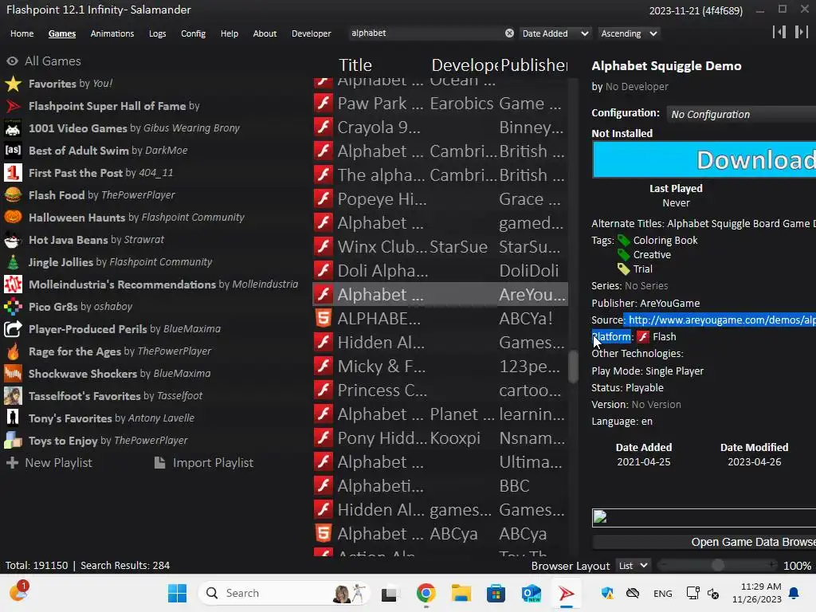Screen dimensions: 816x612
Task: Sort by the Publisher column header
Action: point(534,65)
